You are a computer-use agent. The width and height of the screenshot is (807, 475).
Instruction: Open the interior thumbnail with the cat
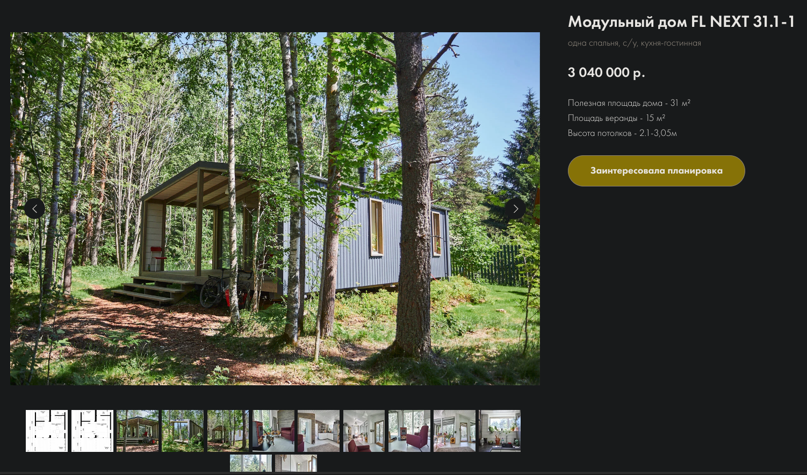273,431
